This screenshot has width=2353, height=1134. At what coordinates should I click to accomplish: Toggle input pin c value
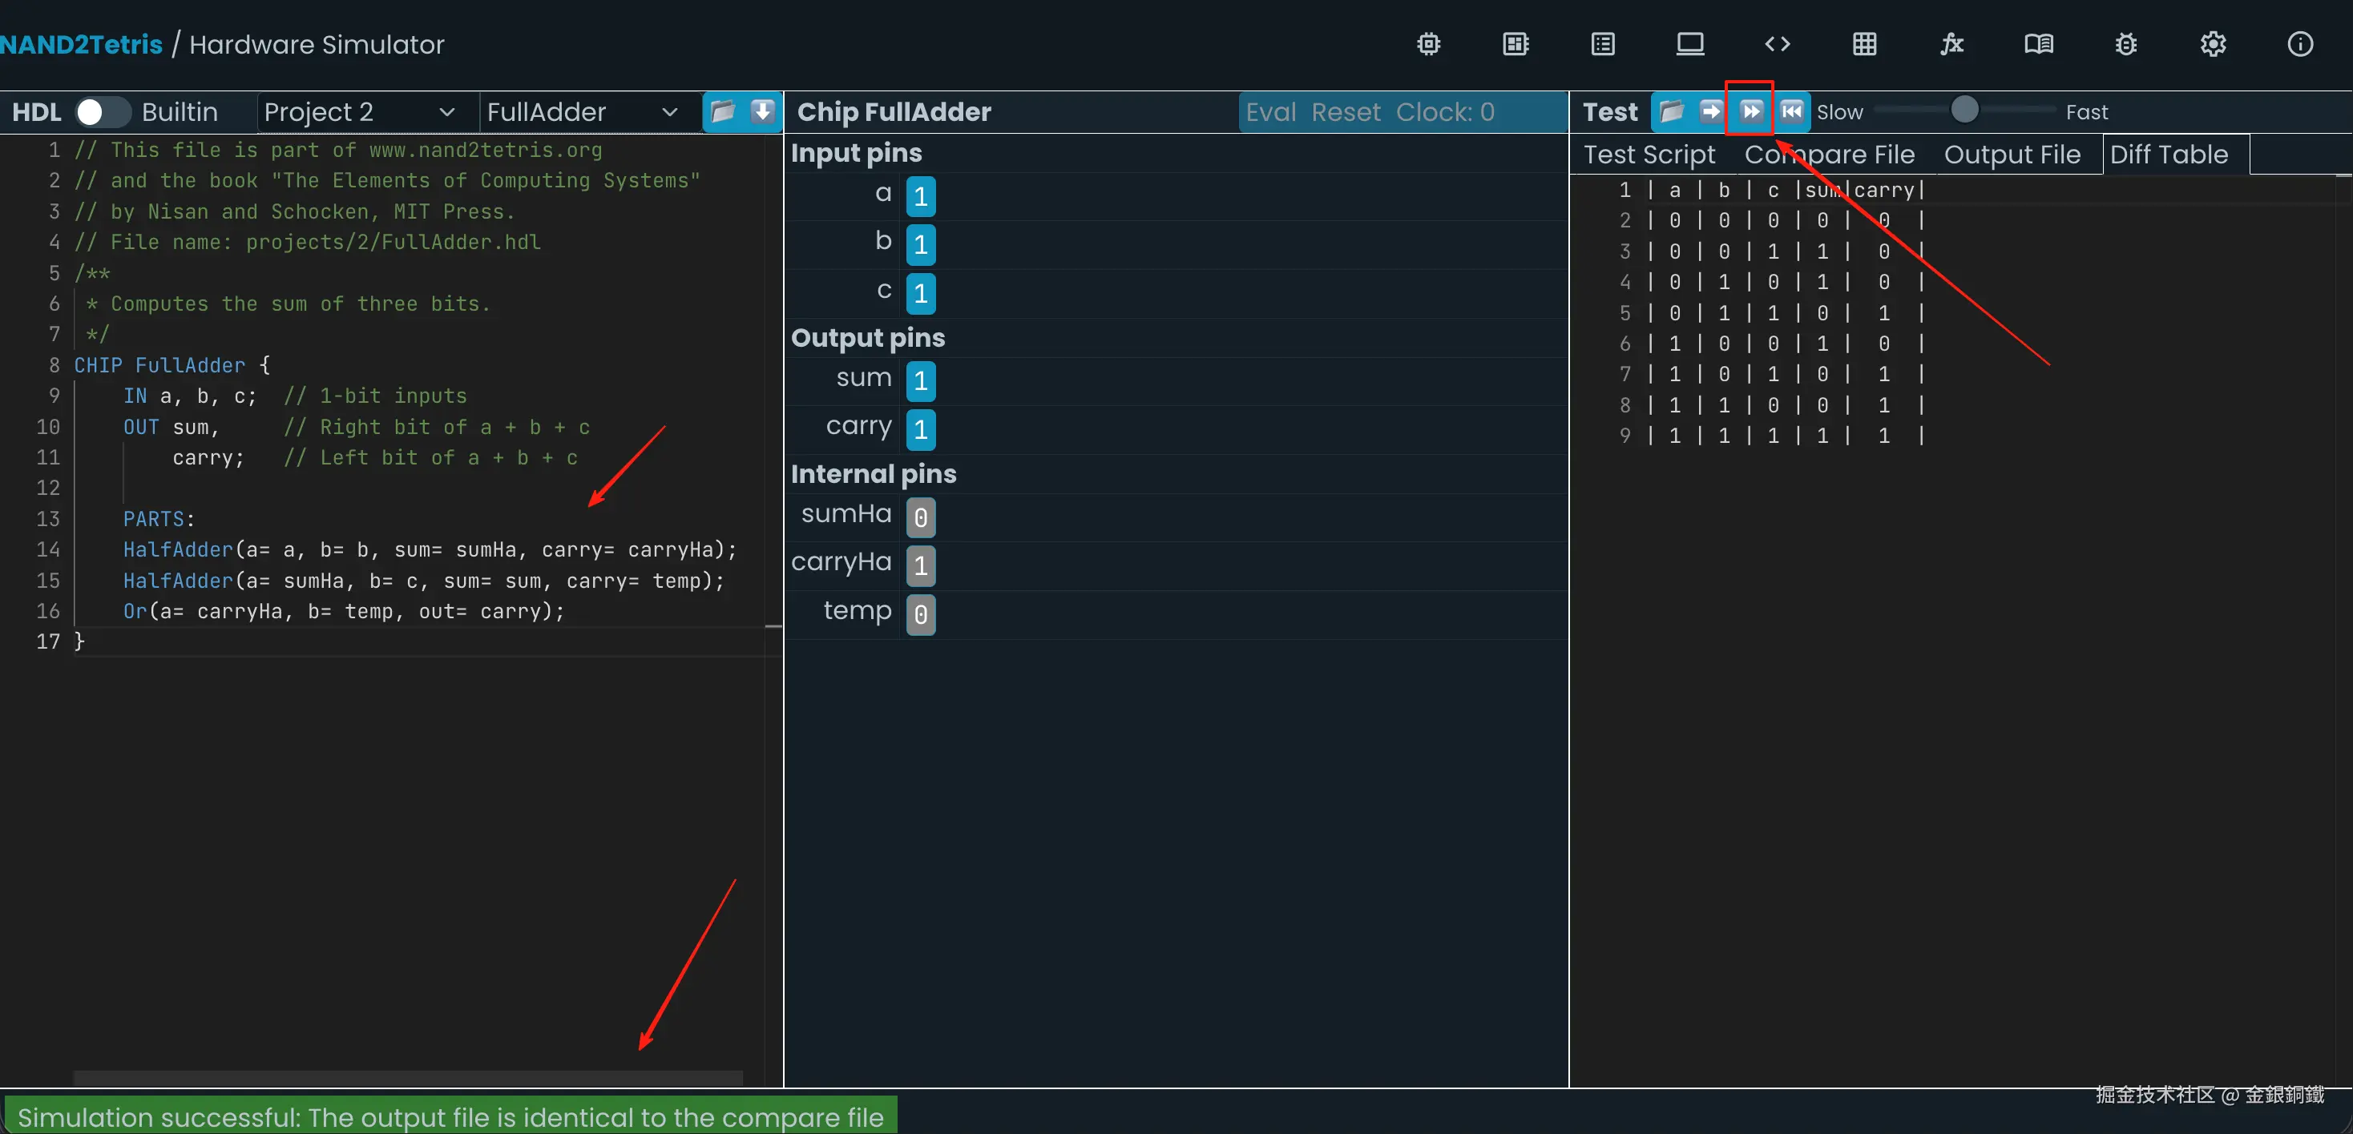(x=920, y=293)
